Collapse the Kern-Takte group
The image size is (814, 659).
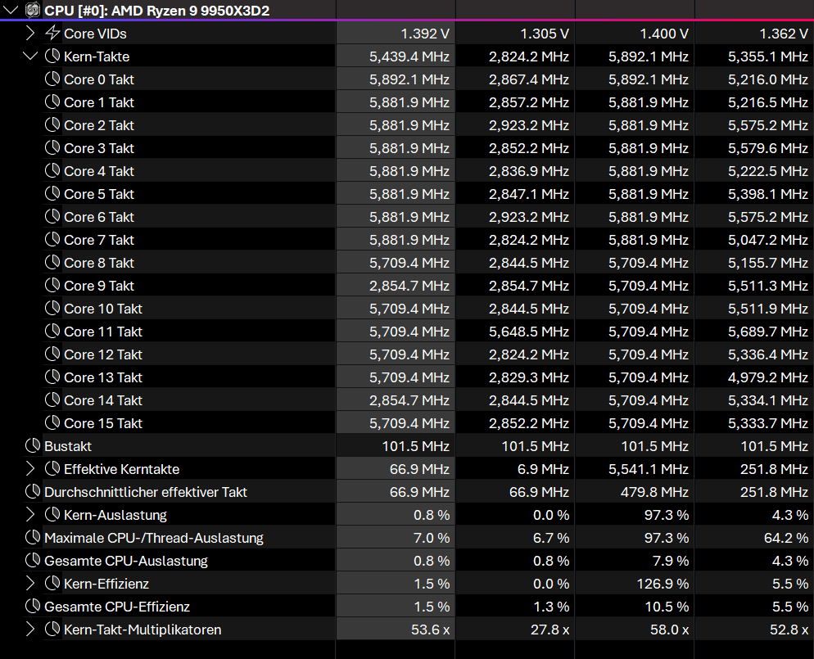click(x=30, y=56)
